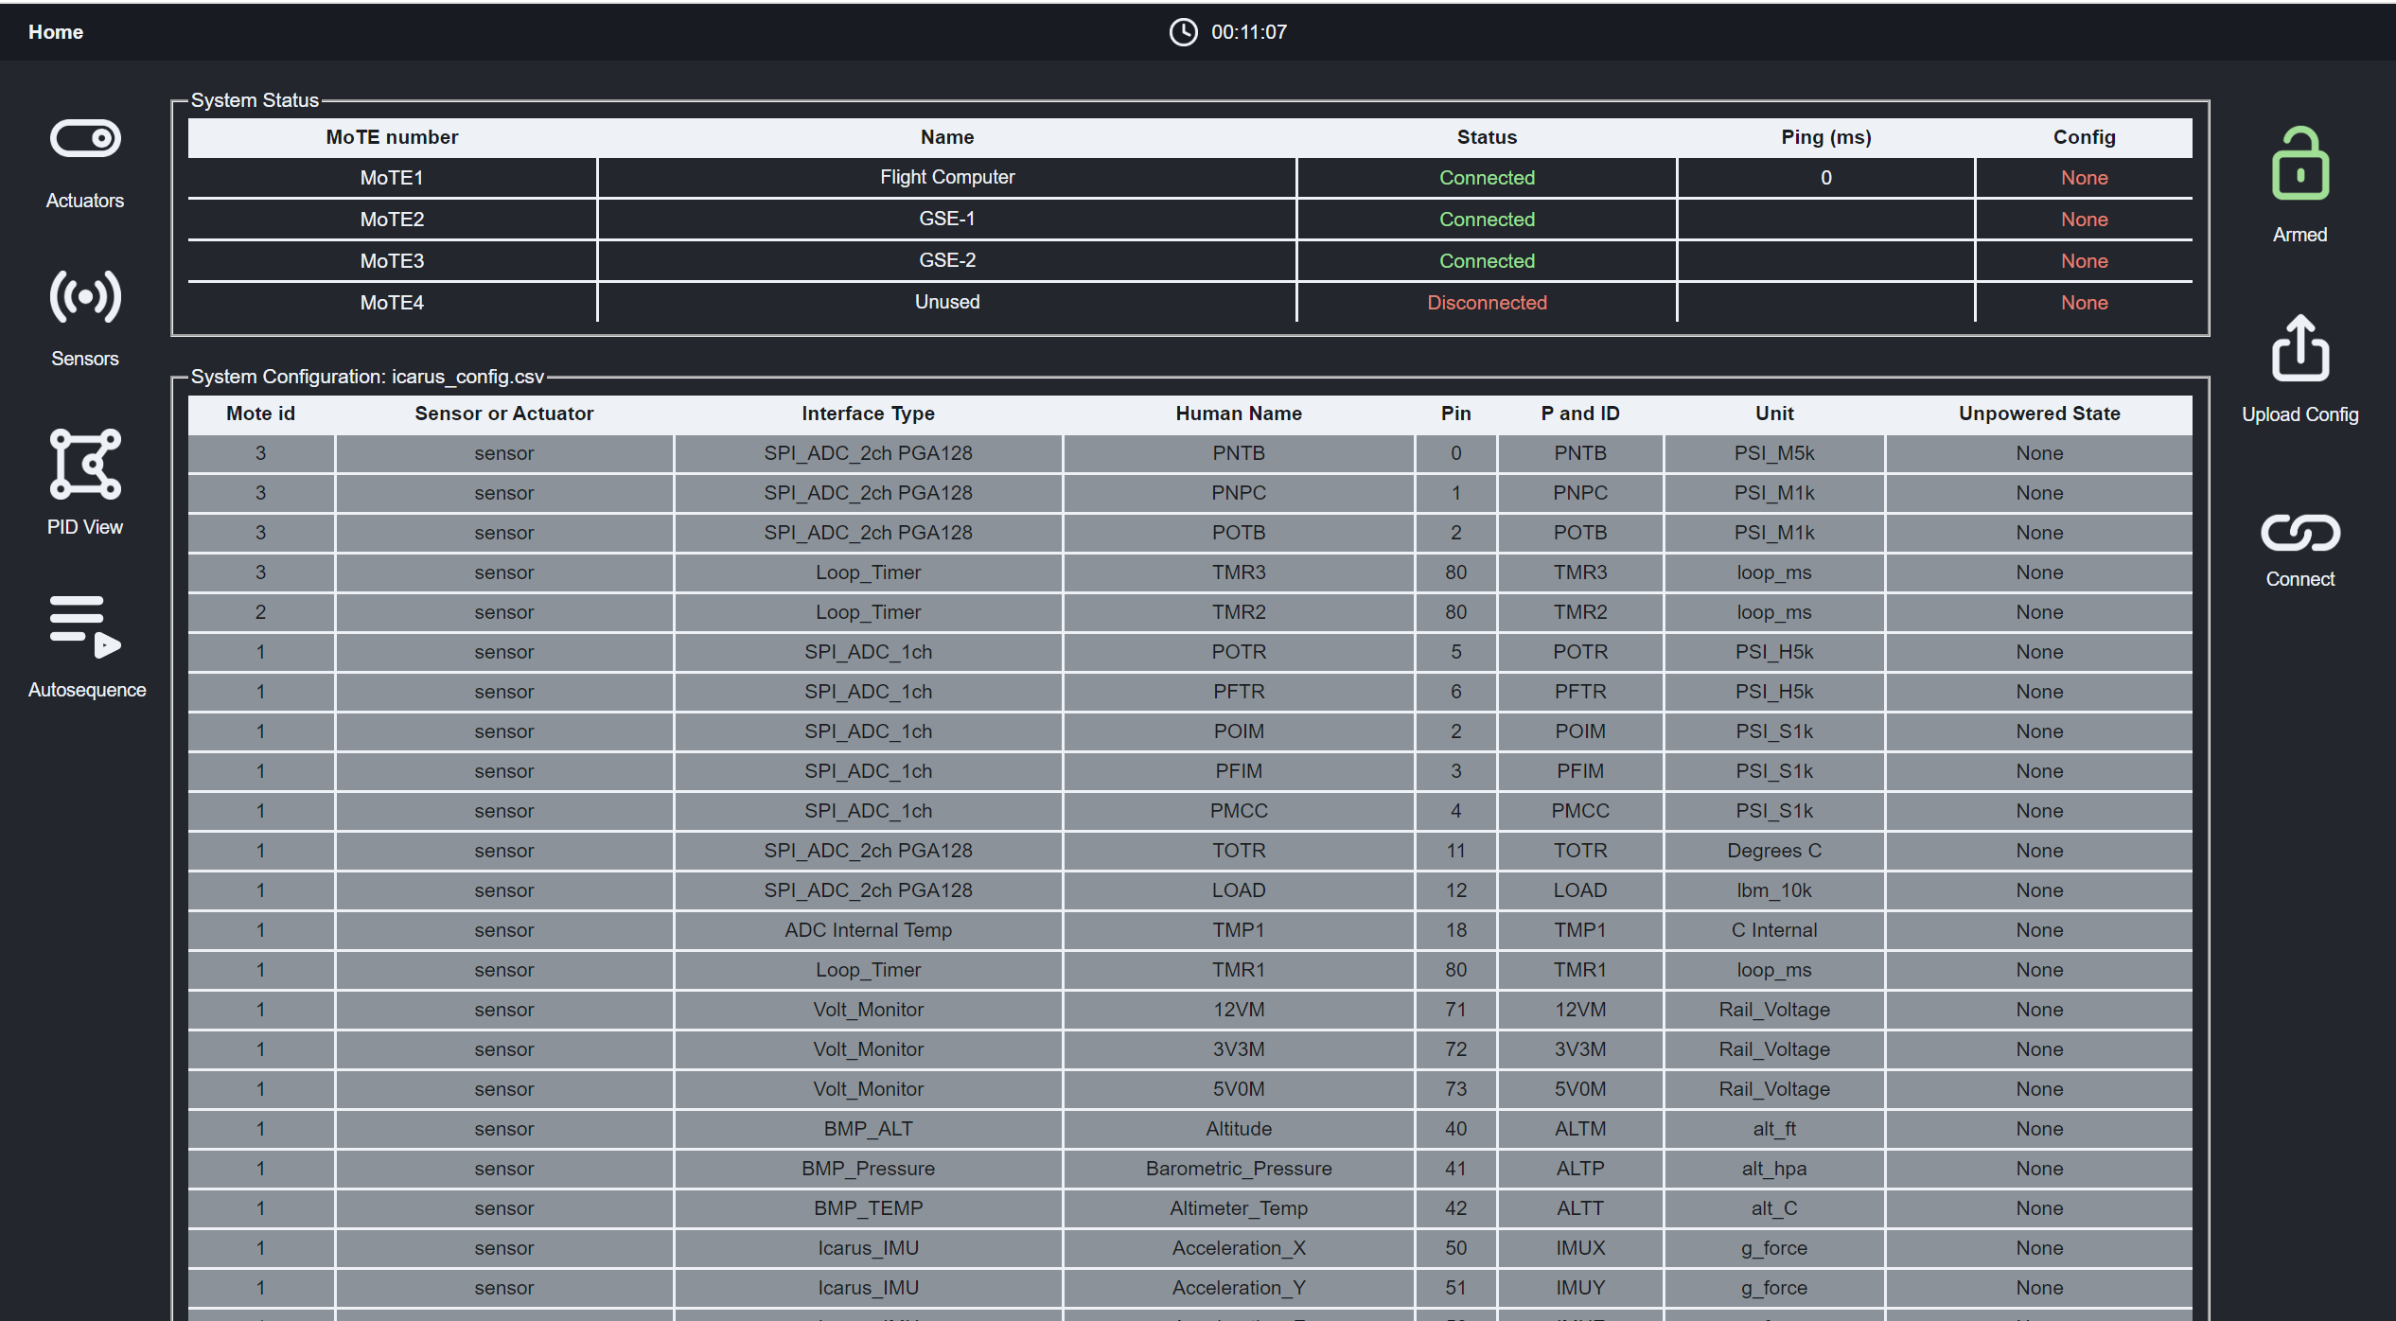Screen dimensions: 2396x1321
Task: Click the Connect chain-link icon
Action: point(2300,533)
